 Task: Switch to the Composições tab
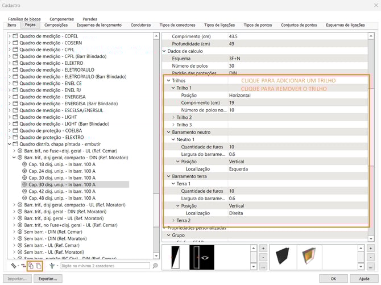point(56,25)
